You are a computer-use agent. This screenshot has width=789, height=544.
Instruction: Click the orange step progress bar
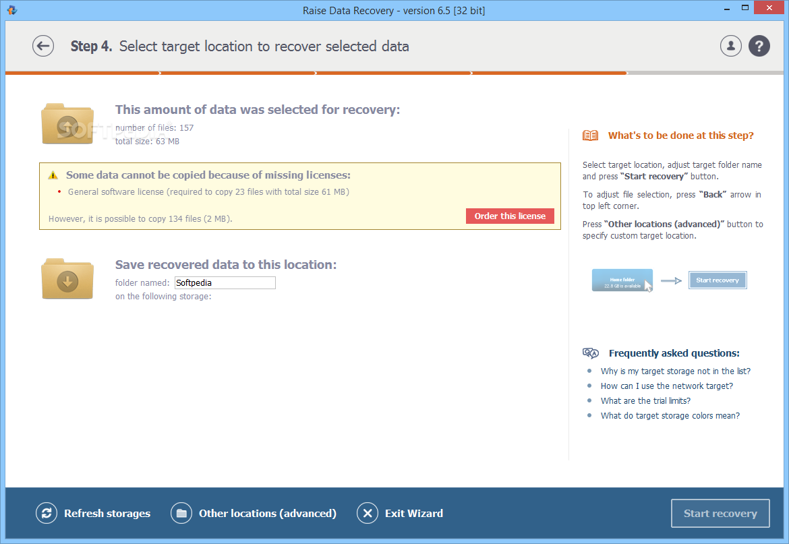pyautogui.click(x=316, y=73)
